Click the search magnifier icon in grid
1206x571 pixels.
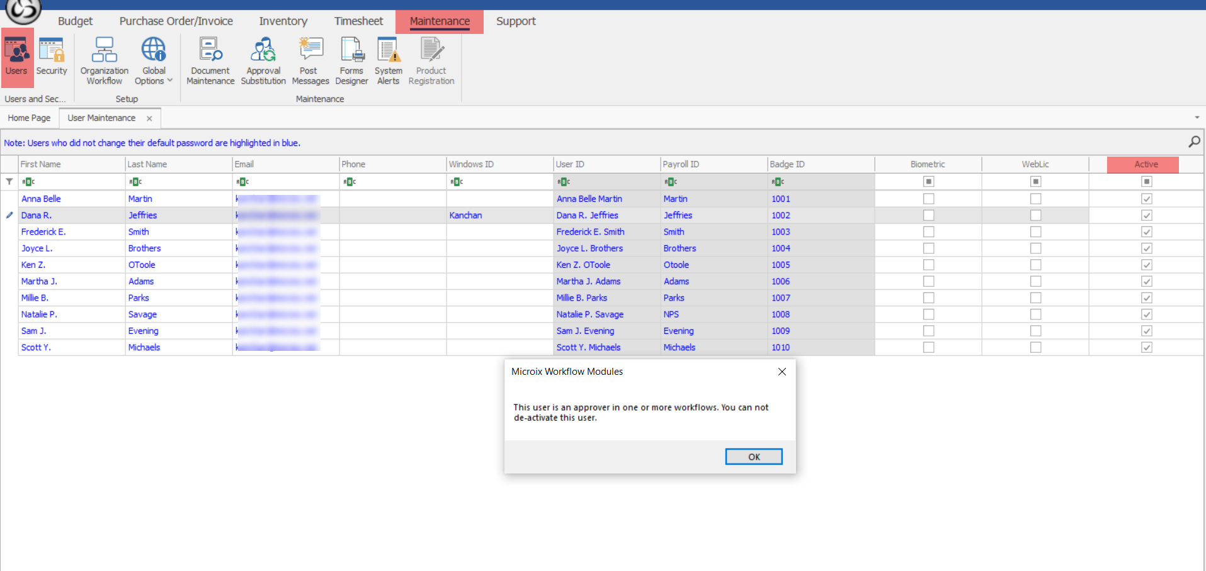click(1193, 142)
